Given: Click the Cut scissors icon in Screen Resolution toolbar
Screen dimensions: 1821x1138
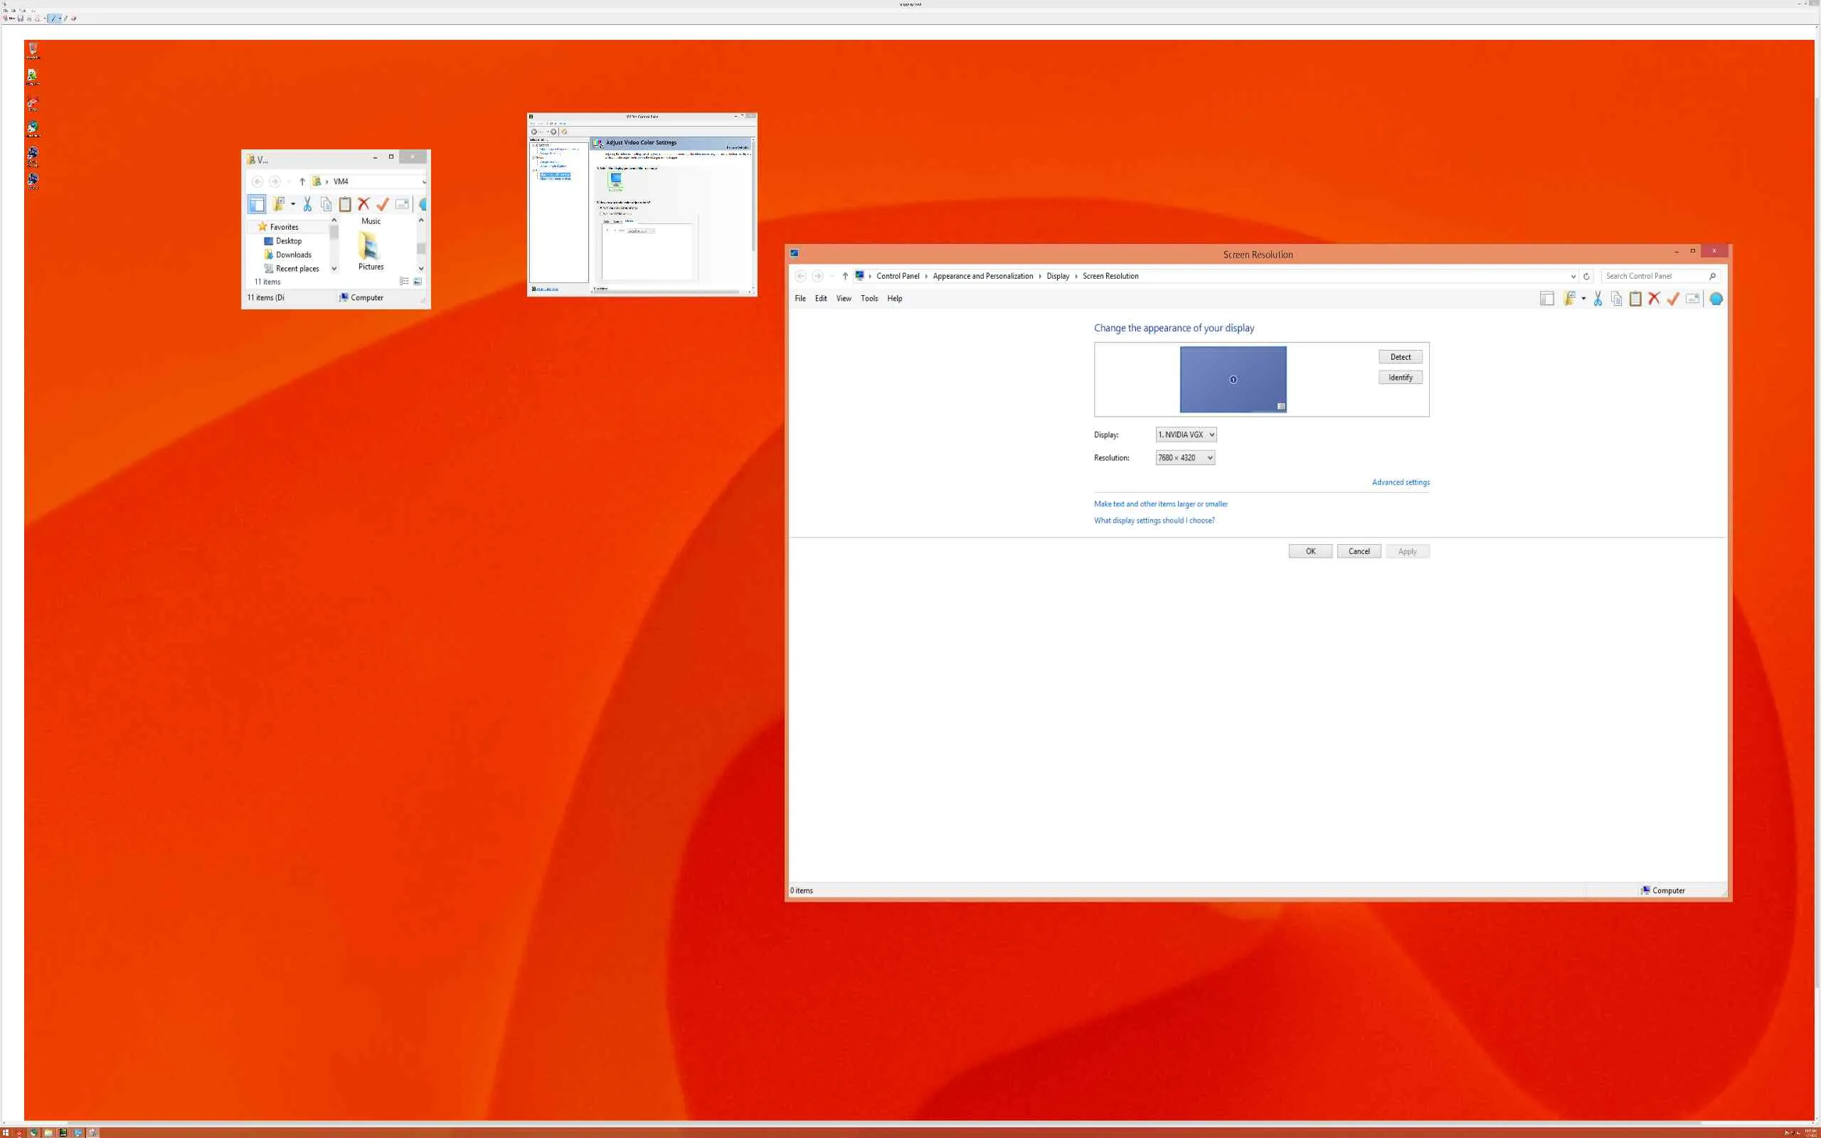Looking at the screenshot, I should [1598, 299].
